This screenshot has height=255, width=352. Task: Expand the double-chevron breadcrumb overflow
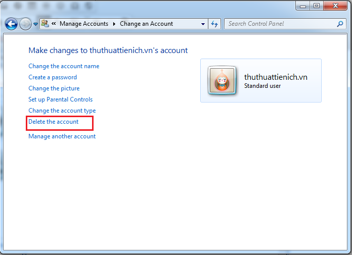tap(54, 24)
